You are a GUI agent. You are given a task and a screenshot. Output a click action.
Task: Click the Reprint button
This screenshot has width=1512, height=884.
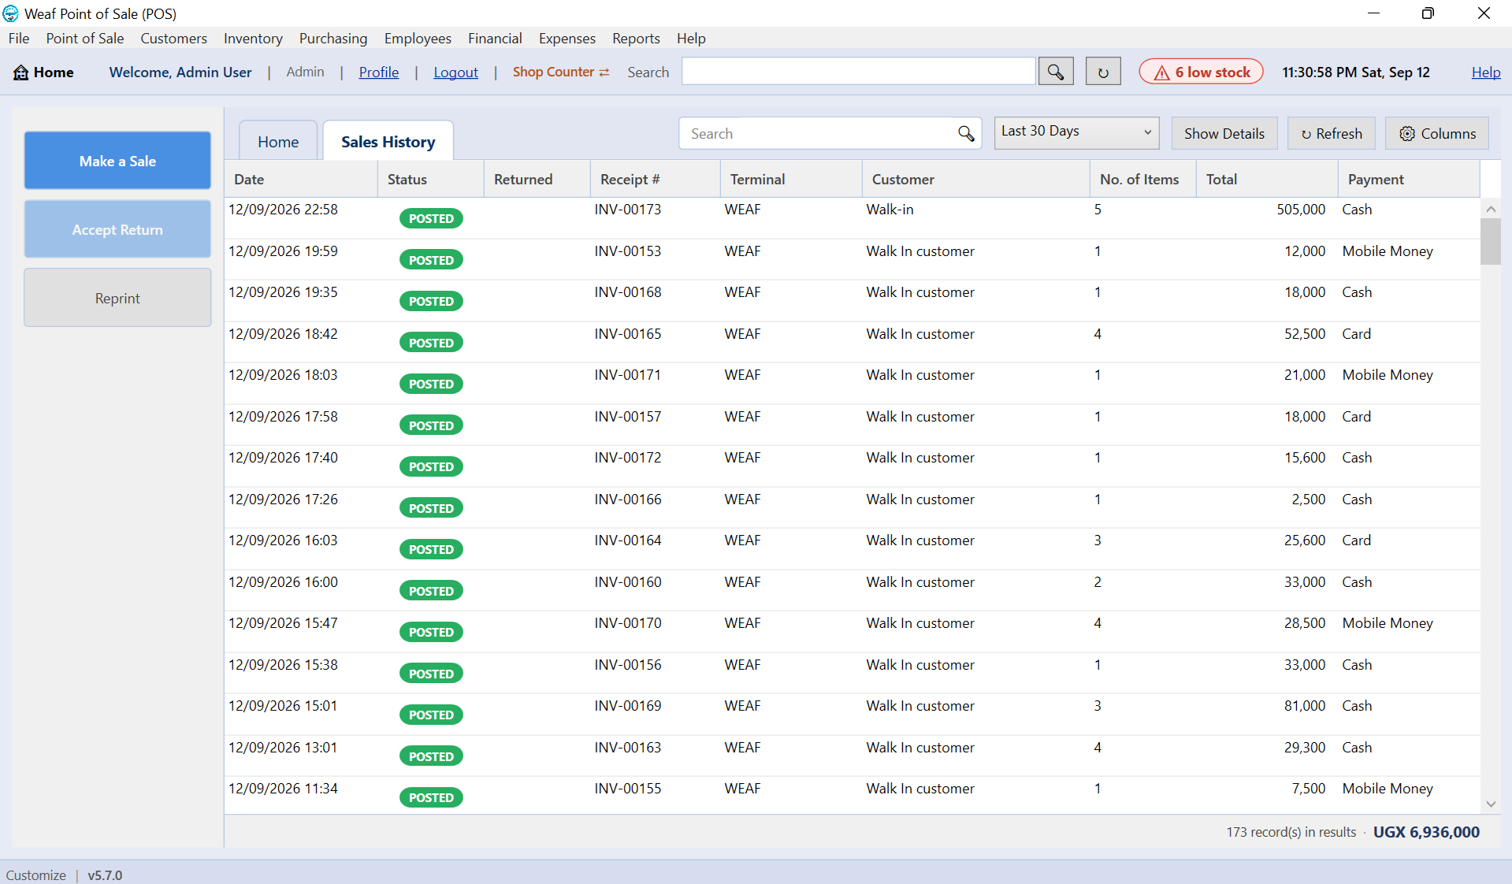[117, 298]
